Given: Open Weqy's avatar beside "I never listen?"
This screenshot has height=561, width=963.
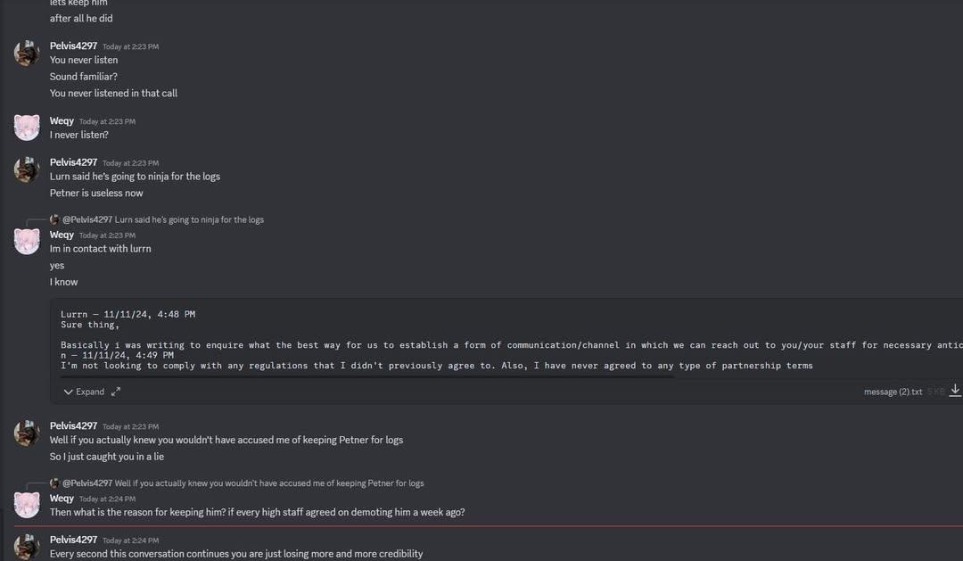Looking at the screenshot, I should [x=27, y=128].
